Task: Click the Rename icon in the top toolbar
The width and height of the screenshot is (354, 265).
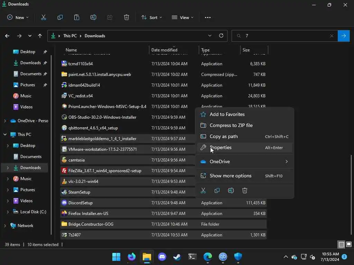Action: 93,17
